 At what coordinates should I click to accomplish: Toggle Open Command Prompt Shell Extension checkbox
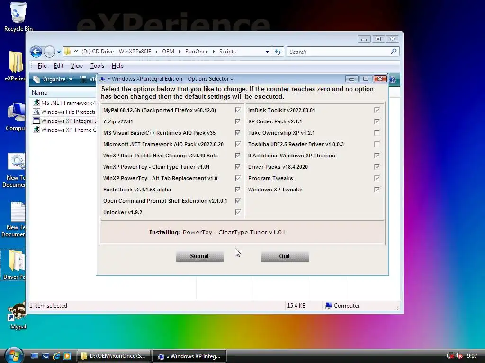238,201
